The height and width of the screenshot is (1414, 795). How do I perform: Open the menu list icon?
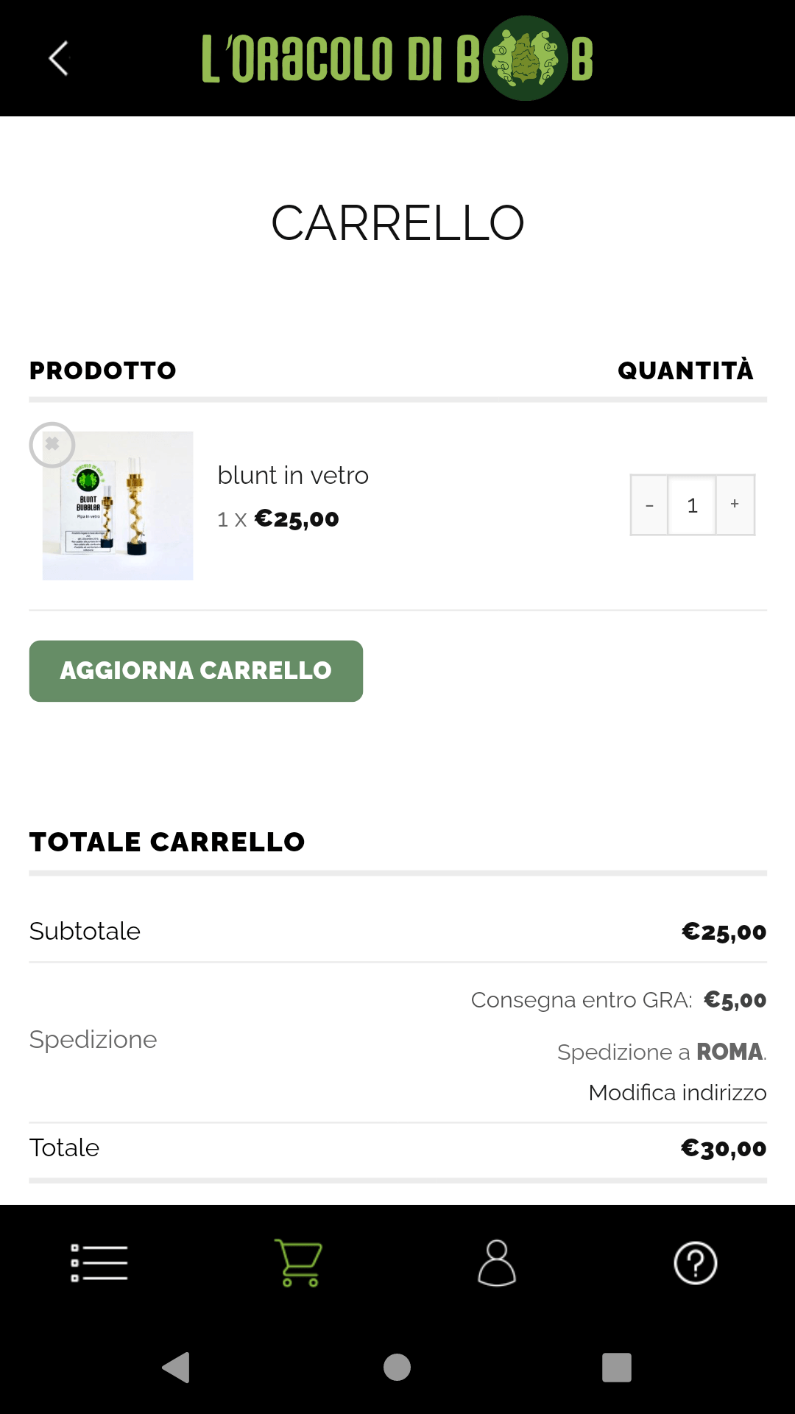click(x=99, y=1262)
